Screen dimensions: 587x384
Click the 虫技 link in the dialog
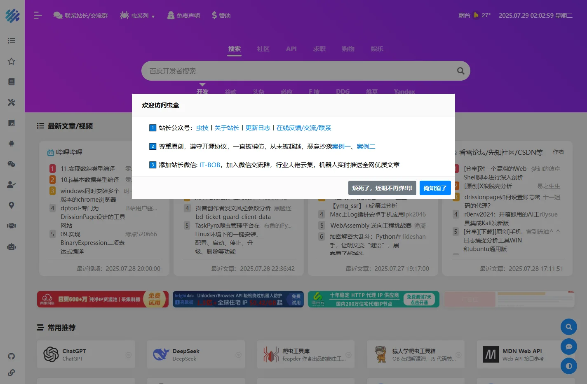(202, 128)
